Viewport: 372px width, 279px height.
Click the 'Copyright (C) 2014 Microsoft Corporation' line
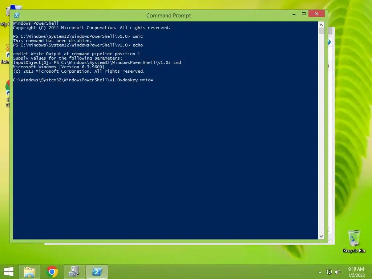92,28
